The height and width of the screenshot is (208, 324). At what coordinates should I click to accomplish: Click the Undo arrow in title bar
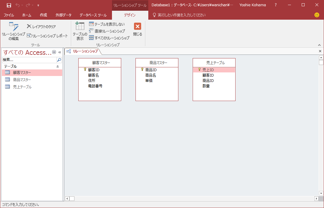pyautogui.click(x=18, y=5)
